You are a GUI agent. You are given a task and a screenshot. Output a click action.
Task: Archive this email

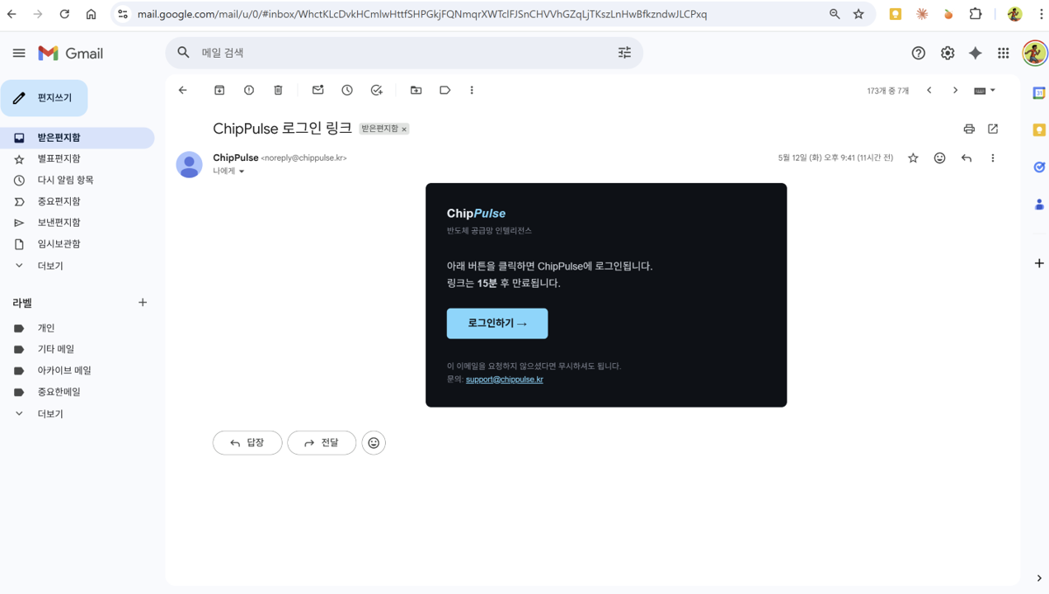[x=219, y=90]
